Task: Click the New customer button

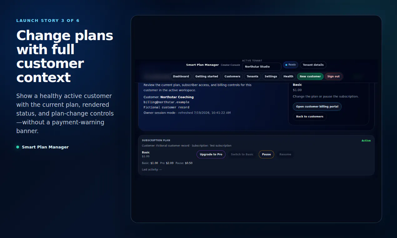Action: click(310, 76)
